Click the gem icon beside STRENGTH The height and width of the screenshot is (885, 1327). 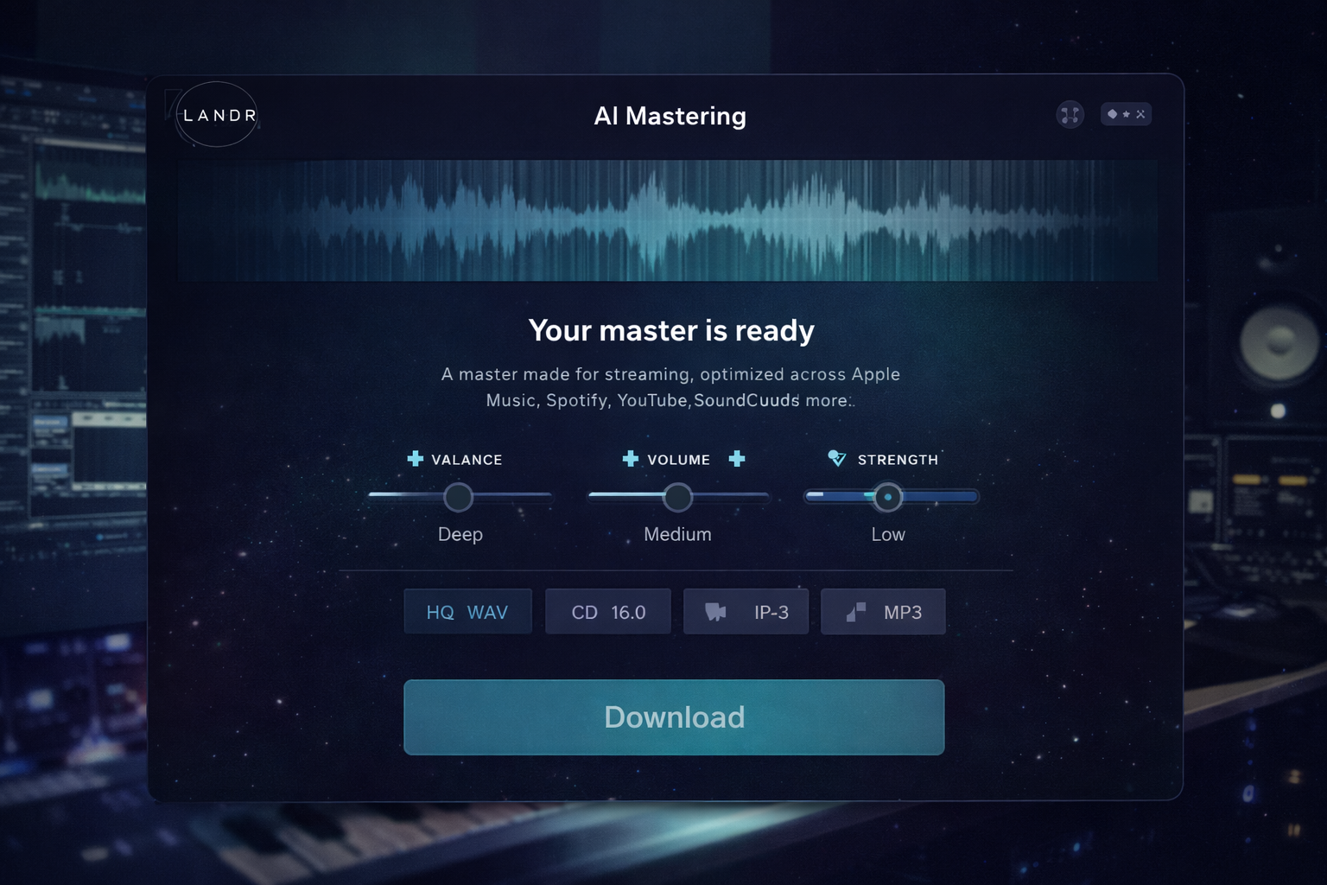(x=836, y=458)
